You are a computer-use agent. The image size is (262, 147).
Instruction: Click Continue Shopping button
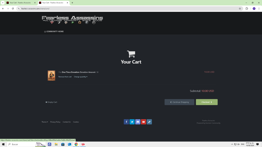(x=179, y=102)
